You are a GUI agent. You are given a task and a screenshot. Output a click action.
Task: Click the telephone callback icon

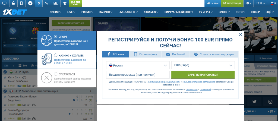pyautogui.click(x=47, y=3)
